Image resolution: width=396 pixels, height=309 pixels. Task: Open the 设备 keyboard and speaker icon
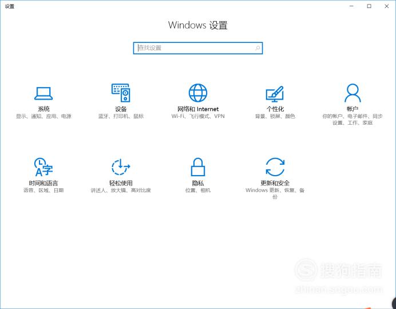121,93
